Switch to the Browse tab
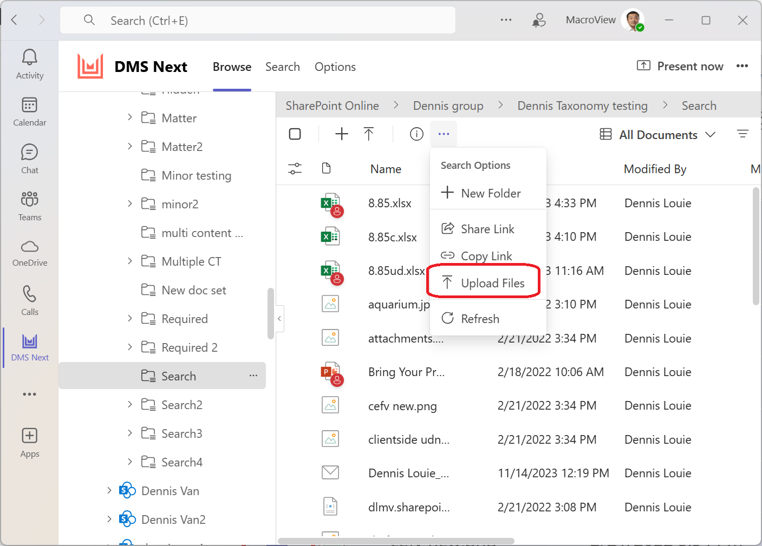 click(x=232, y=67)
